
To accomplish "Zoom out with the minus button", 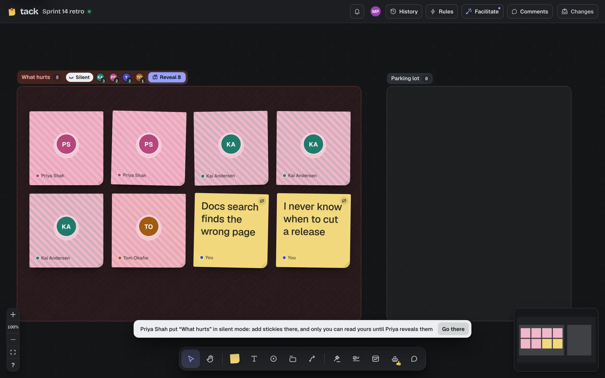I will 13,339.
